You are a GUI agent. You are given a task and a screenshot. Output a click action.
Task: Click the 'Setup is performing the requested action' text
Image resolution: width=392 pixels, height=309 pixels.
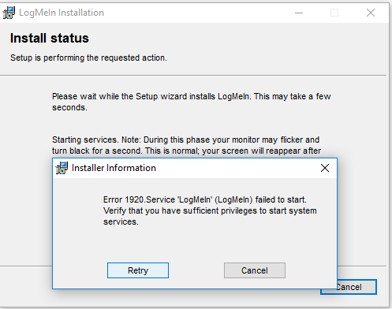click(x=88, y=58)
